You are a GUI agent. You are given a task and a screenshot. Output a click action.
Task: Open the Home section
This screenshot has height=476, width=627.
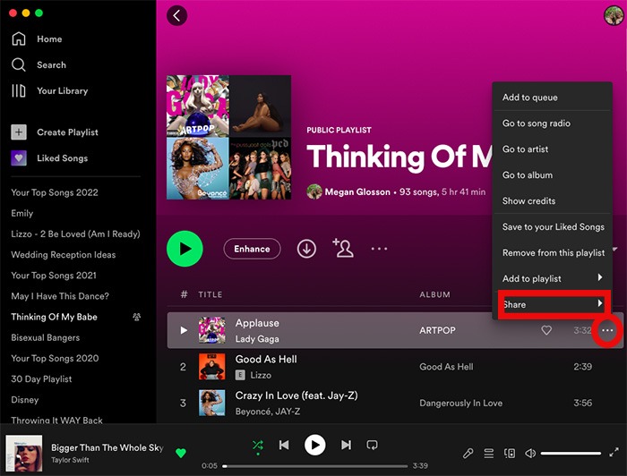point(38,39)
